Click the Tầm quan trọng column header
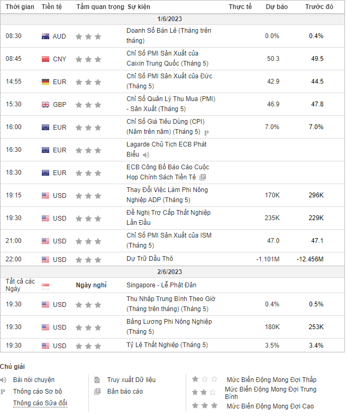 point(99,7)
